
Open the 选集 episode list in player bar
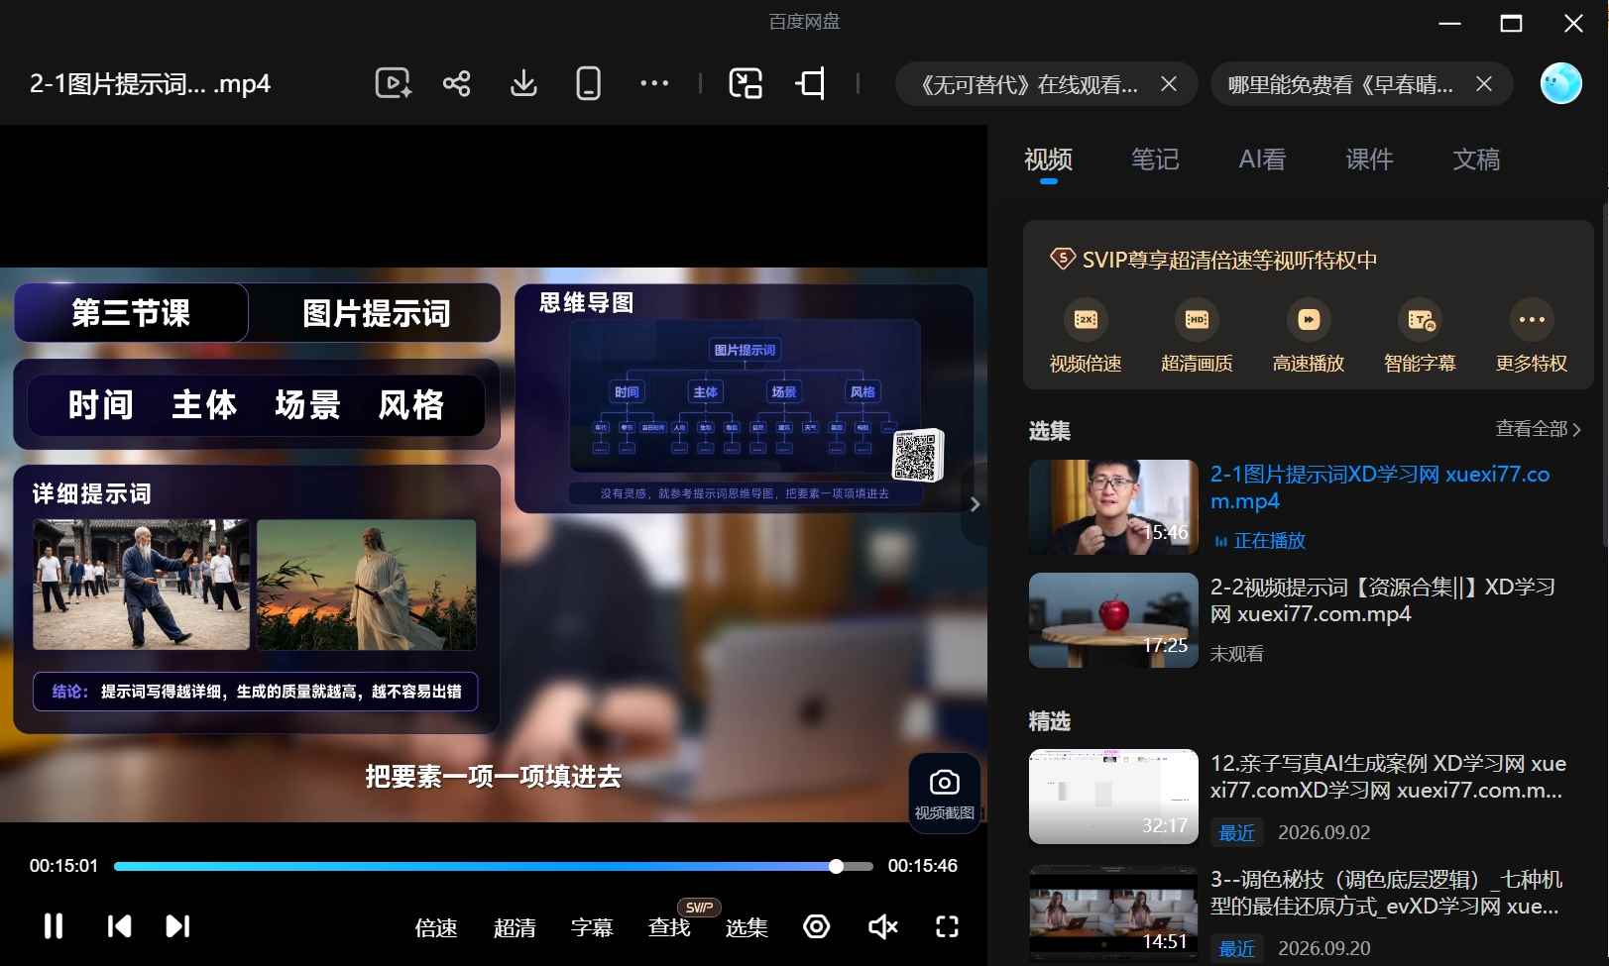pos(747,927)
